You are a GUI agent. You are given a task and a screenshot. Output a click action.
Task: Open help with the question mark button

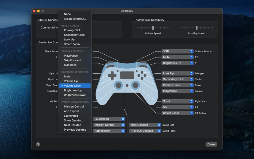pyautogui.click(x=38, y=144)
